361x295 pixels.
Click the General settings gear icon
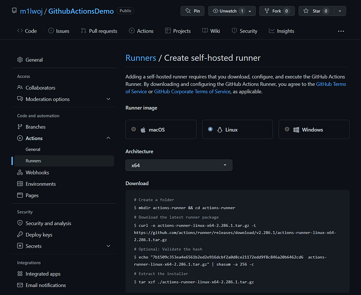[20, 60]
